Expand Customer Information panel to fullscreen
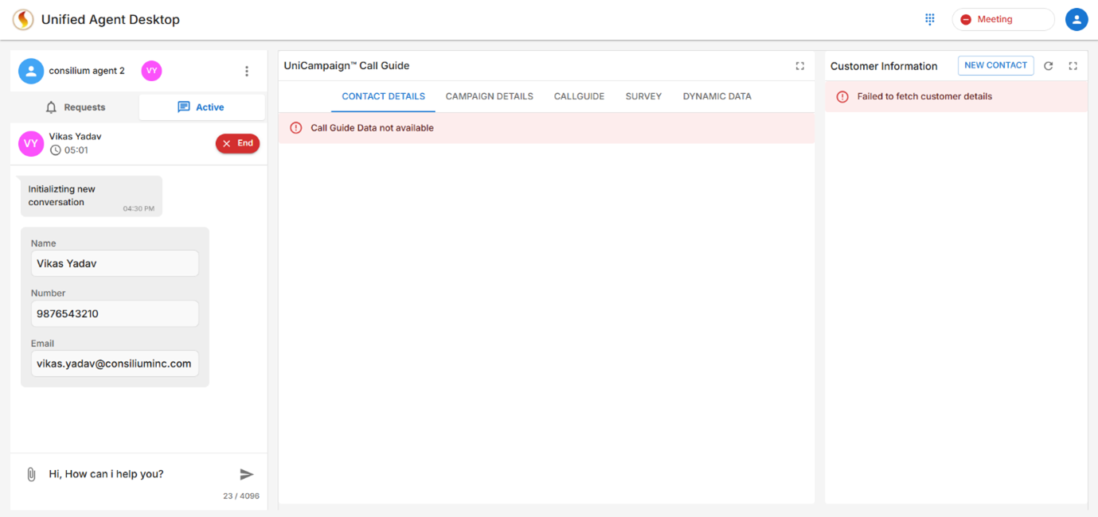The image size is (1098, 517). 1073,66
